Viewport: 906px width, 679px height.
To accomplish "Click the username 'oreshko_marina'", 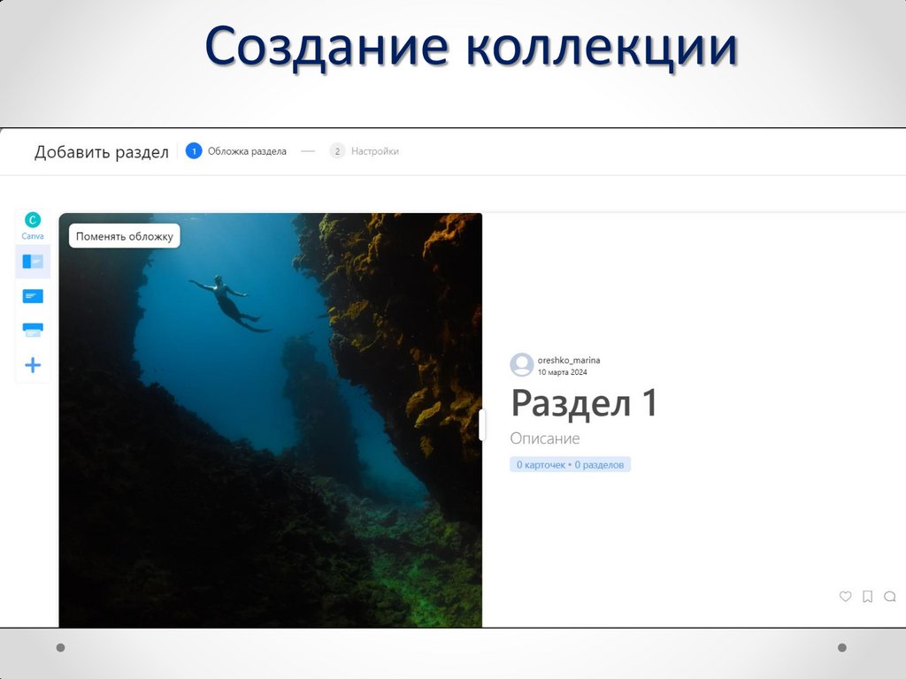I will [569, 361].
